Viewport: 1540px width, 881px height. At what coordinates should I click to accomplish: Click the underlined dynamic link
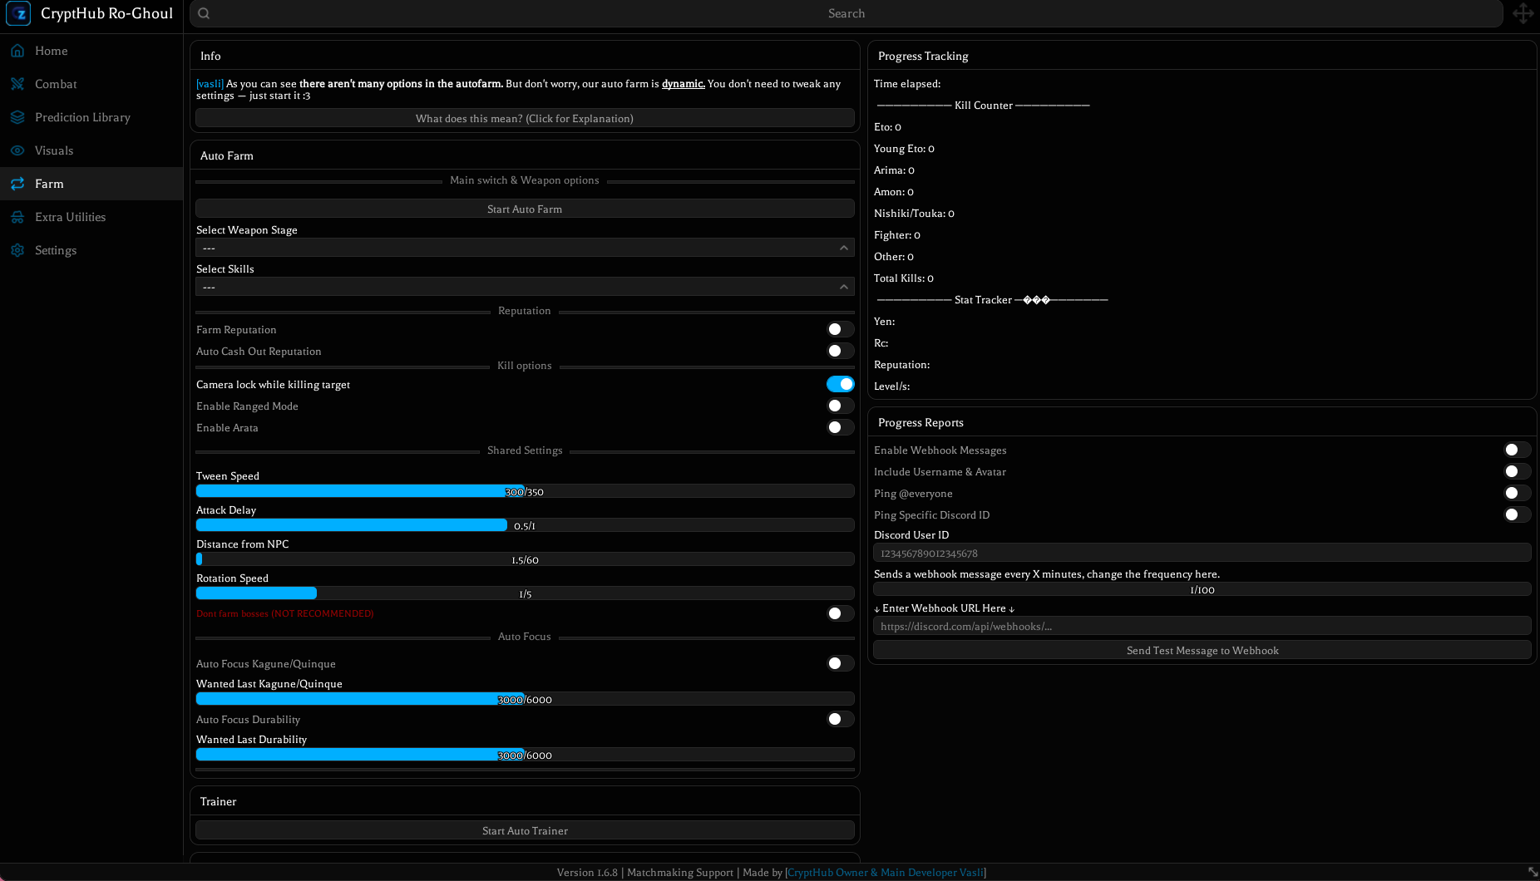[x=684, y=84]
